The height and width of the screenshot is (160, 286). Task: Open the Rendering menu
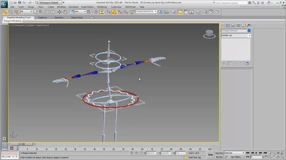click(x=102, y=7)
